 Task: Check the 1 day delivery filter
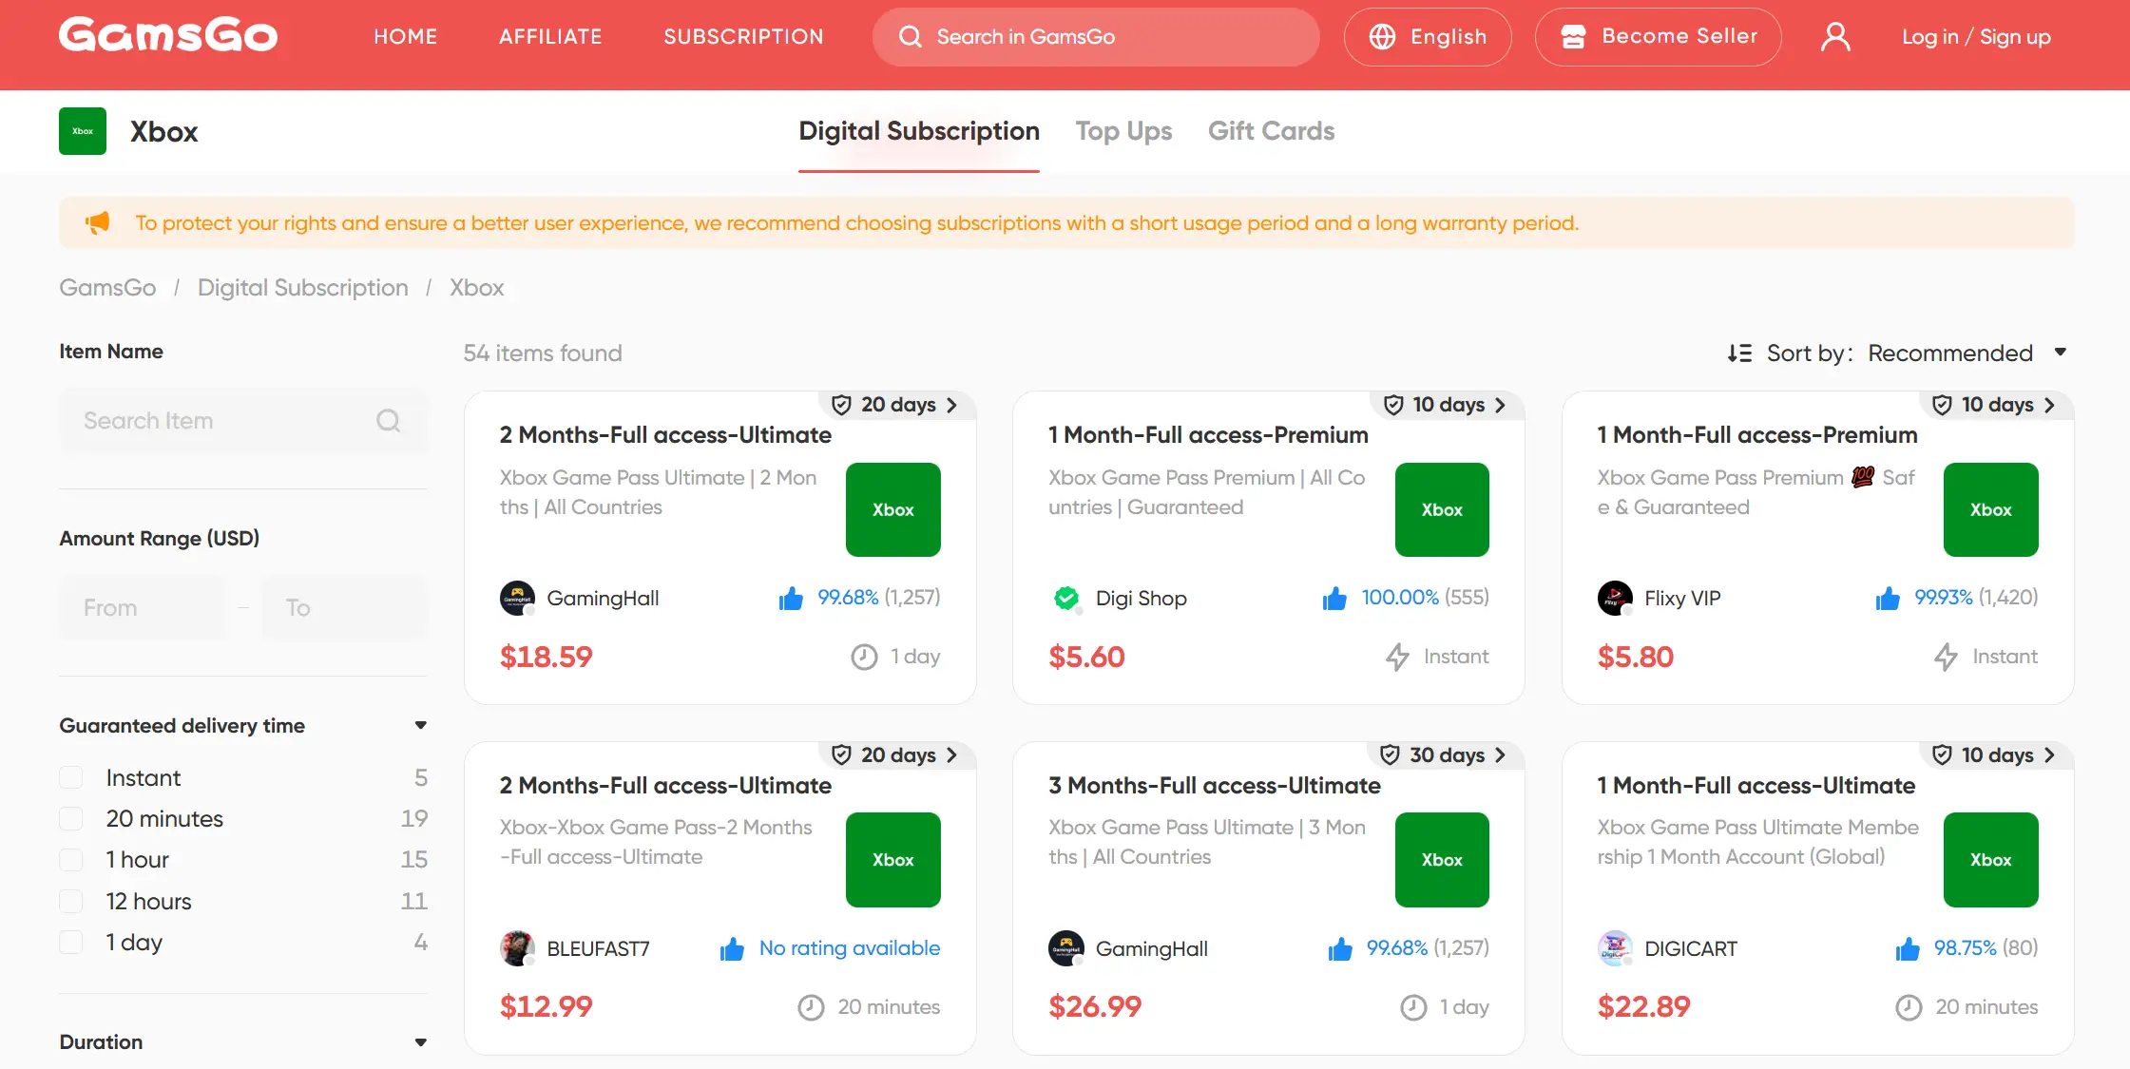click(71, 942)
